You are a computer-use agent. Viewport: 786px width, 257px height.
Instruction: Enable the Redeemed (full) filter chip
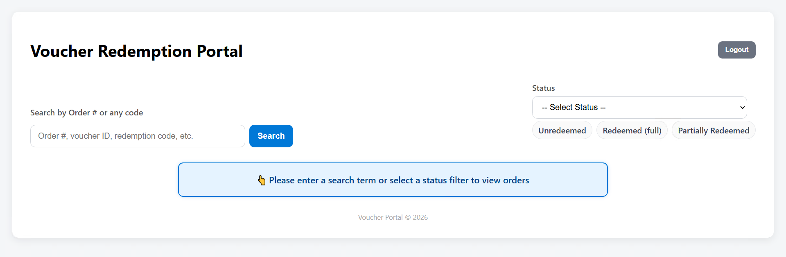click(632, 130)
